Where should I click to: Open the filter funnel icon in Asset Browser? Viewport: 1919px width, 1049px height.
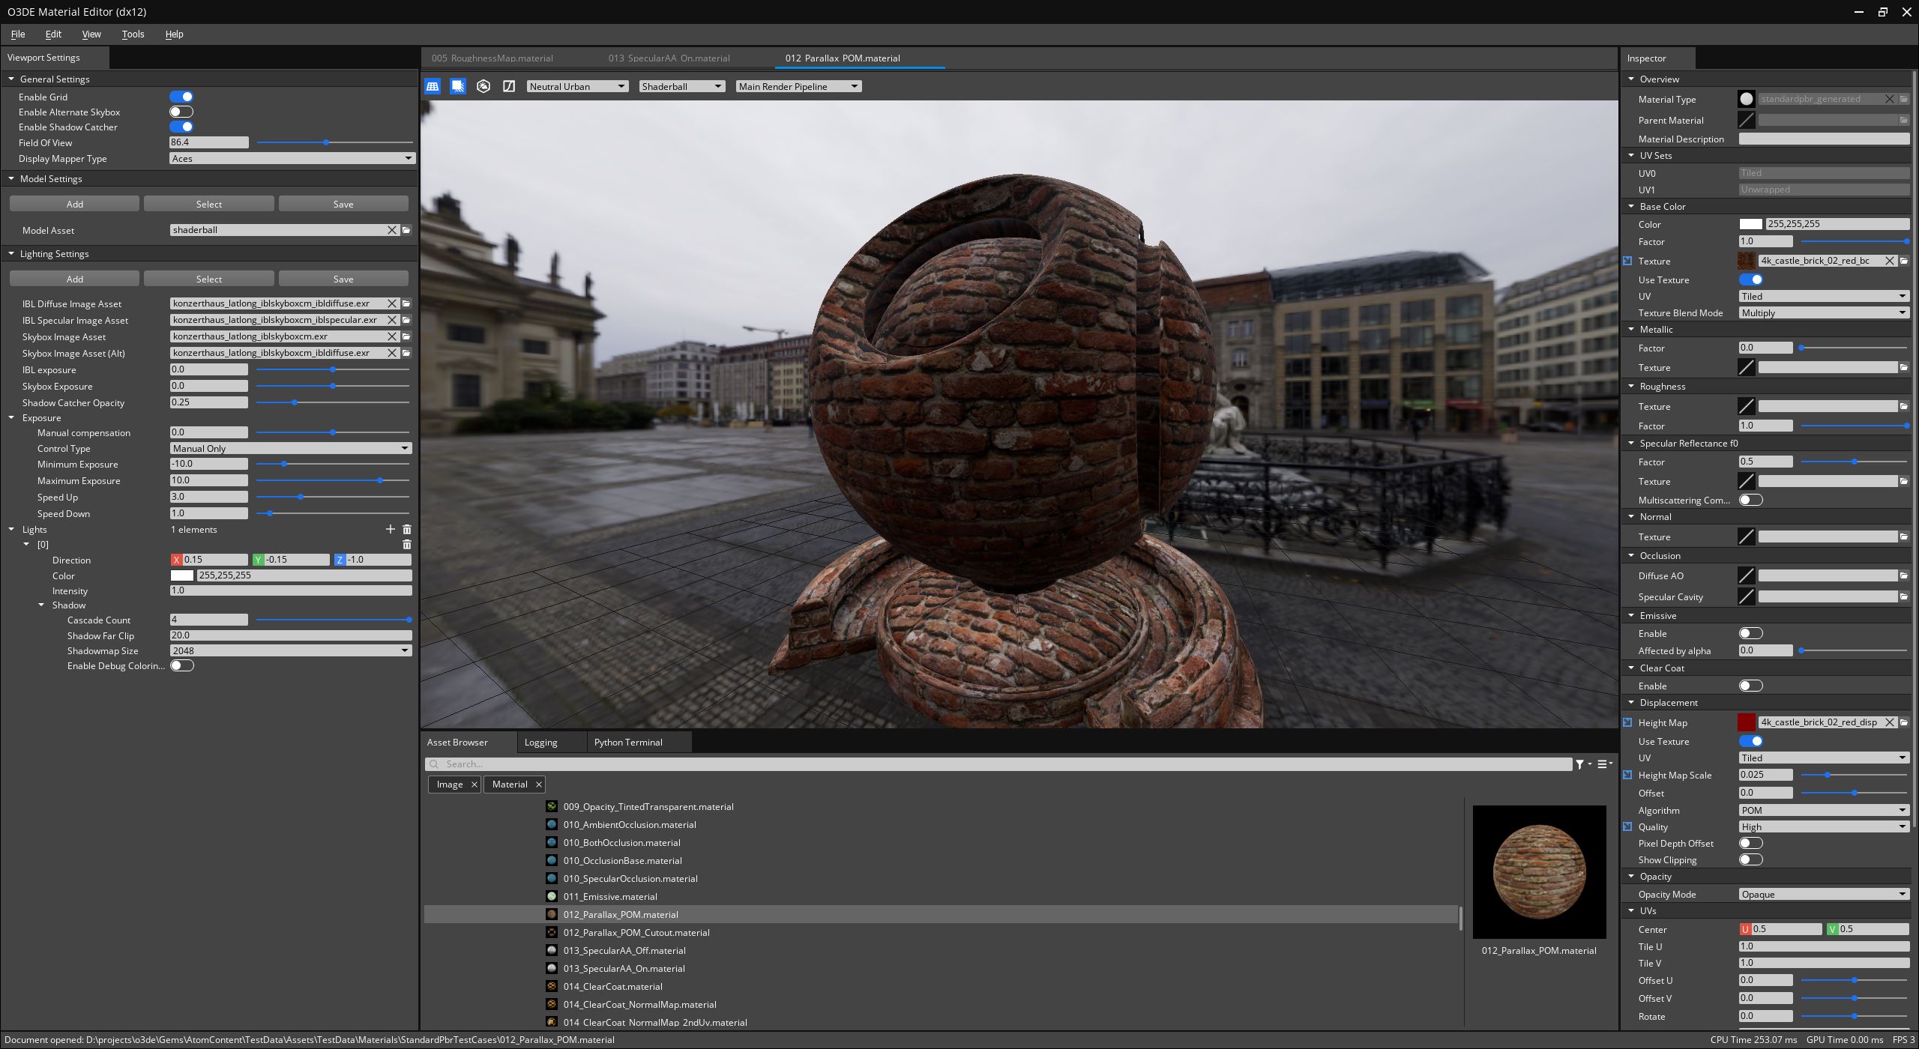1580,764
